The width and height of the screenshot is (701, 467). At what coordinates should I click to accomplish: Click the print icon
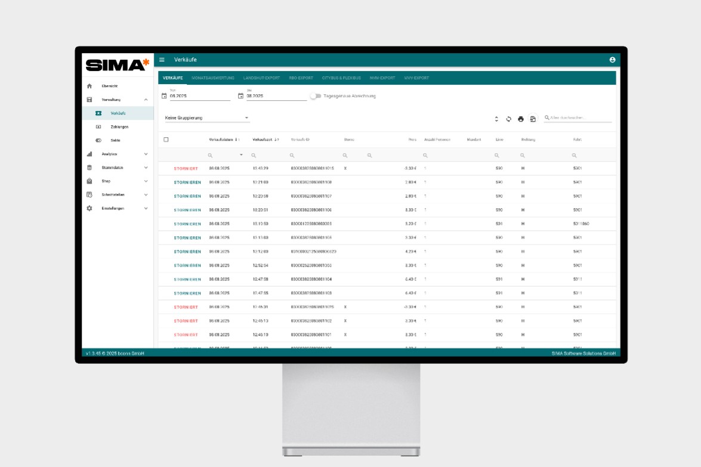pos(520,119)
